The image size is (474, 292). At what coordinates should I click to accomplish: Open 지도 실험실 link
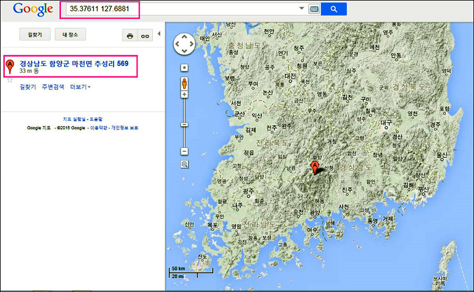click(75, 119)
